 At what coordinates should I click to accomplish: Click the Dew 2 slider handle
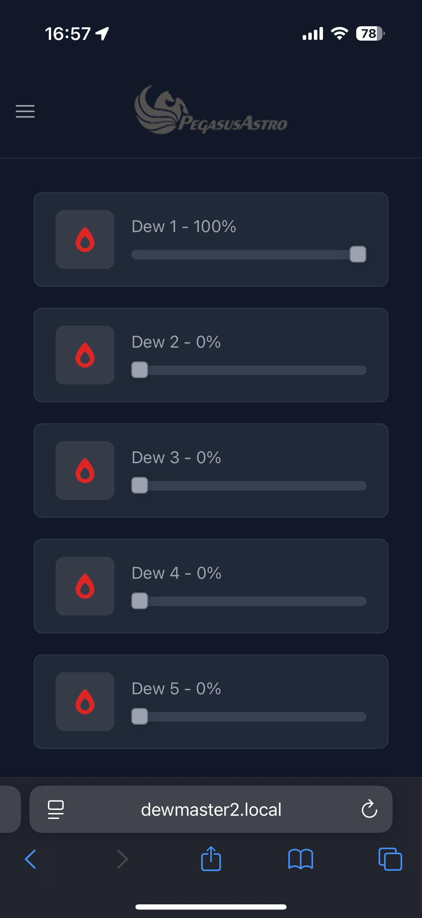click(x=140, y=370)
